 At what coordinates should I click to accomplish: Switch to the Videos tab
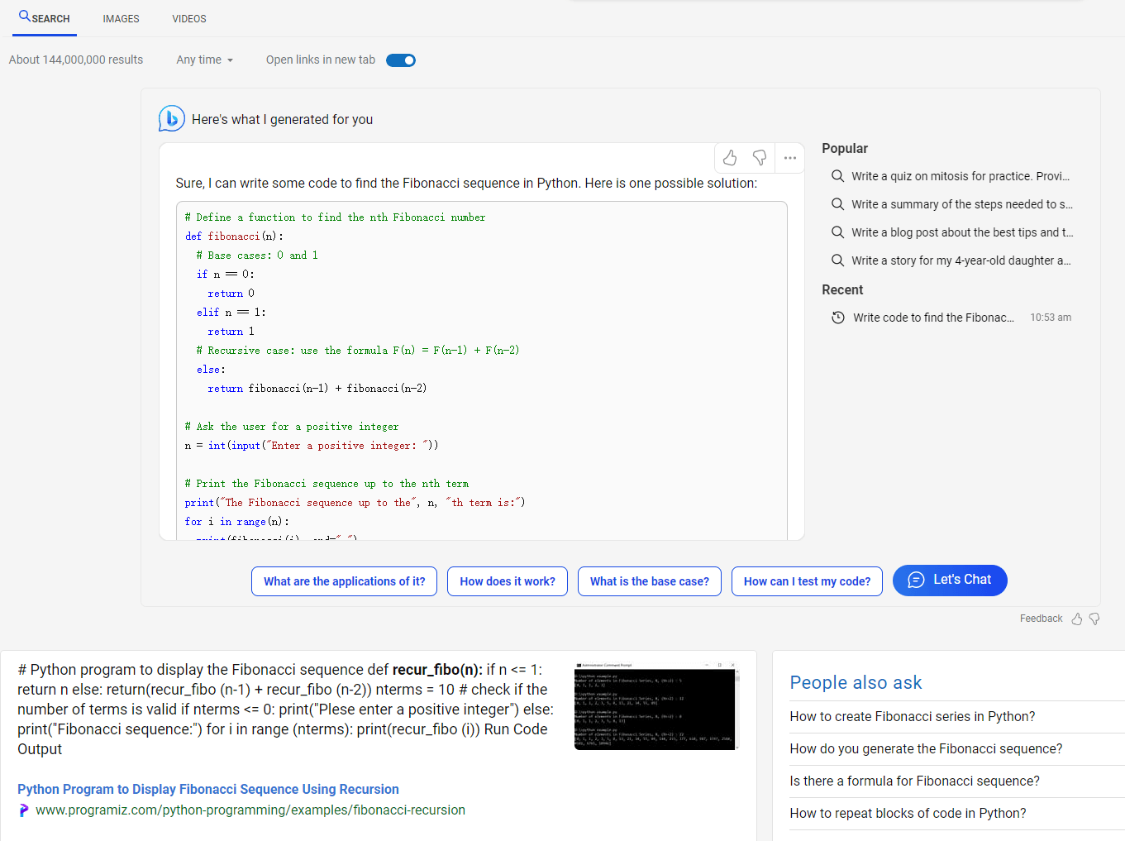point(189,19)
